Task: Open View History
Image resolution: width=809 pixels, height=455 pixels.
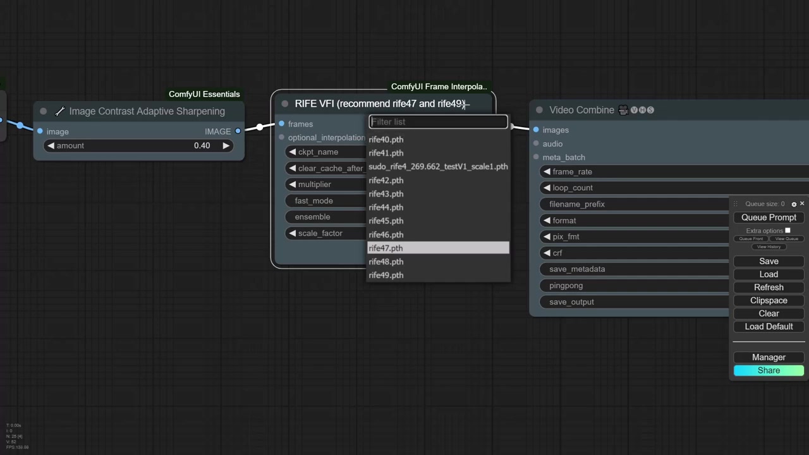Action: click(x=769, y=246)
